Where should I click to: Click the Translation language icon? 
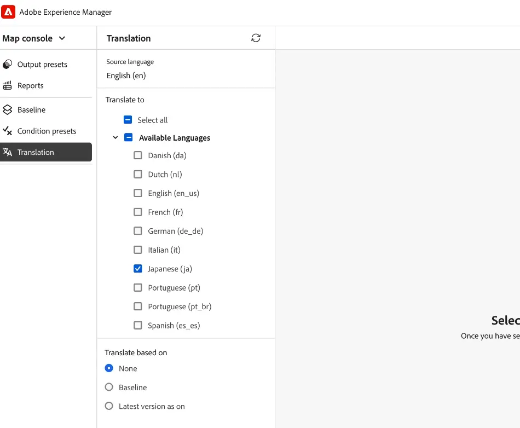tap(7, 152)
